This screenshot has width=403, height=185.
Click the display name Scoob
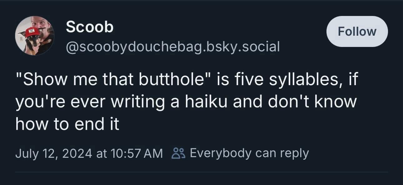(90, 28)
